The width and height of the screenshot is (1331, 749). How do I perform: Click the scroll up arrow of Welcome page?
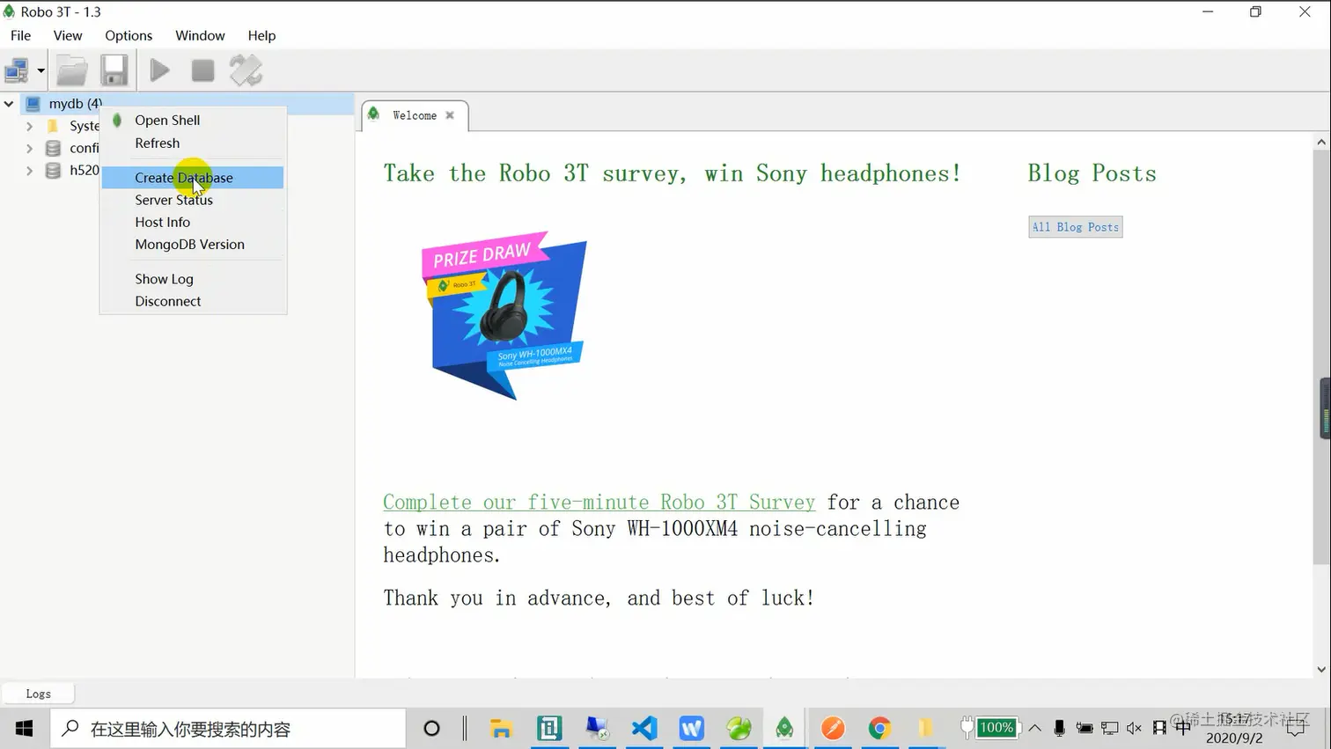1321,142
